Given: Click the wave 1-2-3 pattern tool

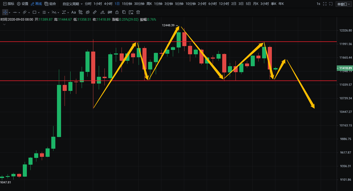Looking at the screenshot, I should 54,12.
